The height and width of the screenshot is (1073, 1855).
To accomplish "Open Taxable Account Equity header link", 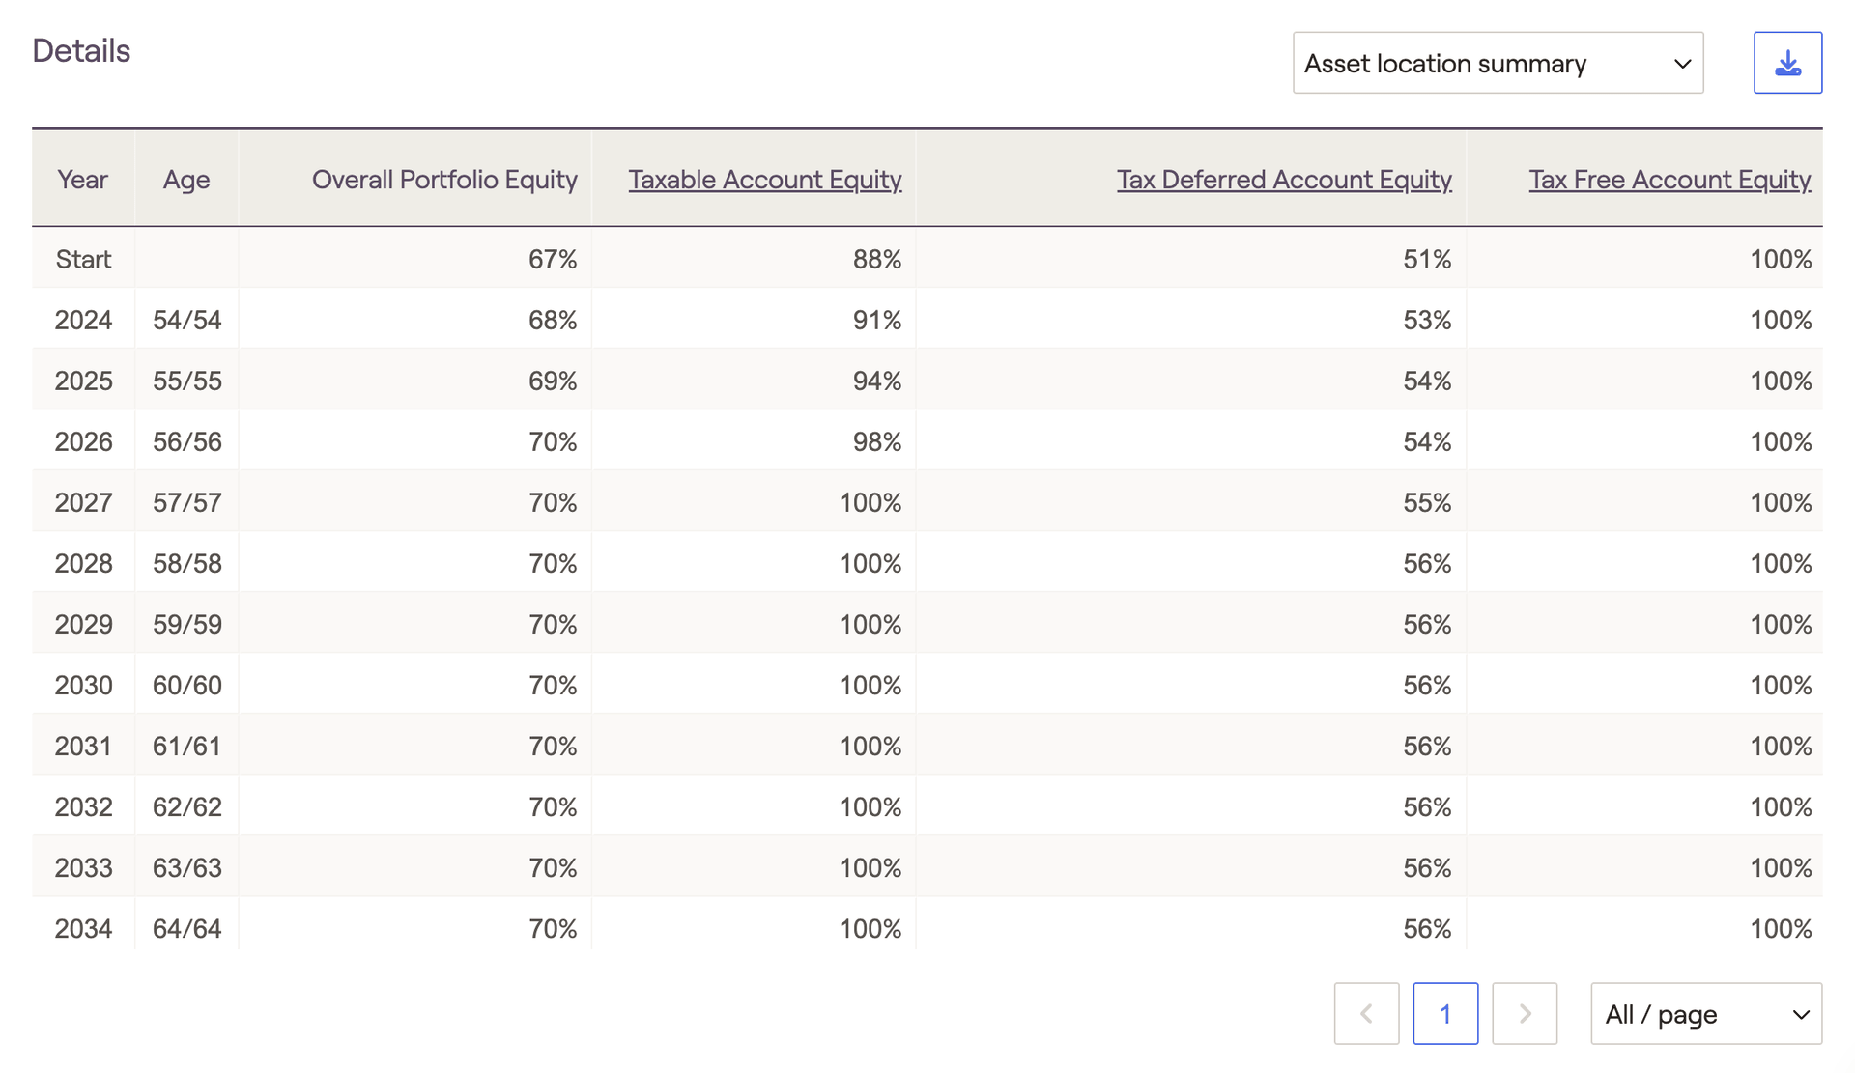I will tap(764, 180).
